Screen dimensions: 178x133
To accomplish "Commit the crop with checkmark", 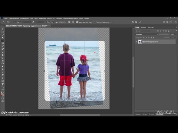I will [x=140, y=22].
